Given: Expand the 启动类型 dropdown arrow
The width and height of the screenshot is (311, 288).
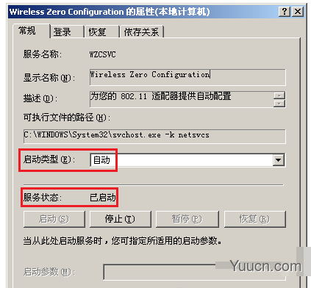Looking at the screenshot, I should (279, 160).
